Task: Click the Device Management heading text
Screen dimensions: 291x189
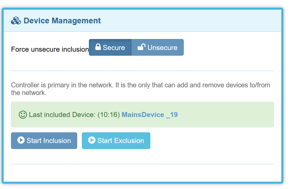Action: [x=62, y=21]
